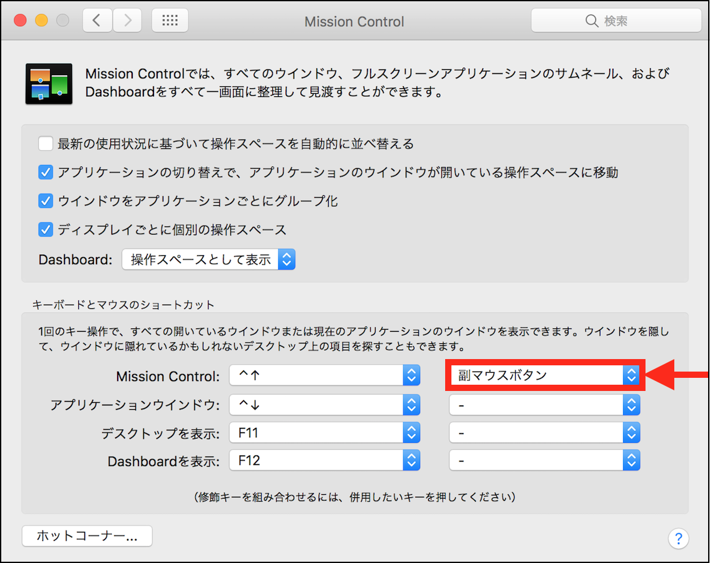The image size is (710, 563).
Task: Uncheck アプリケーションの切り替えで操作スペースに移動 checkbox
Action: [45, 173]
